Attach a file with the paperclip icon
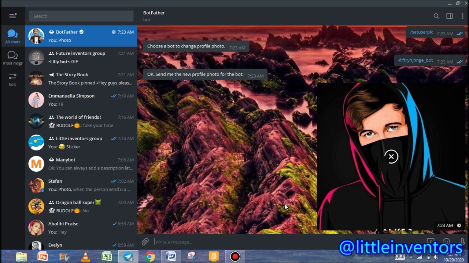Image resolution: width=469 pixels, height=263 pixels. 145,241
